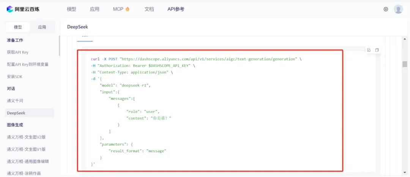Open 通义万相-文生图V2版
410x177 pixels.
pyautogui.click(x=27, y=137)
